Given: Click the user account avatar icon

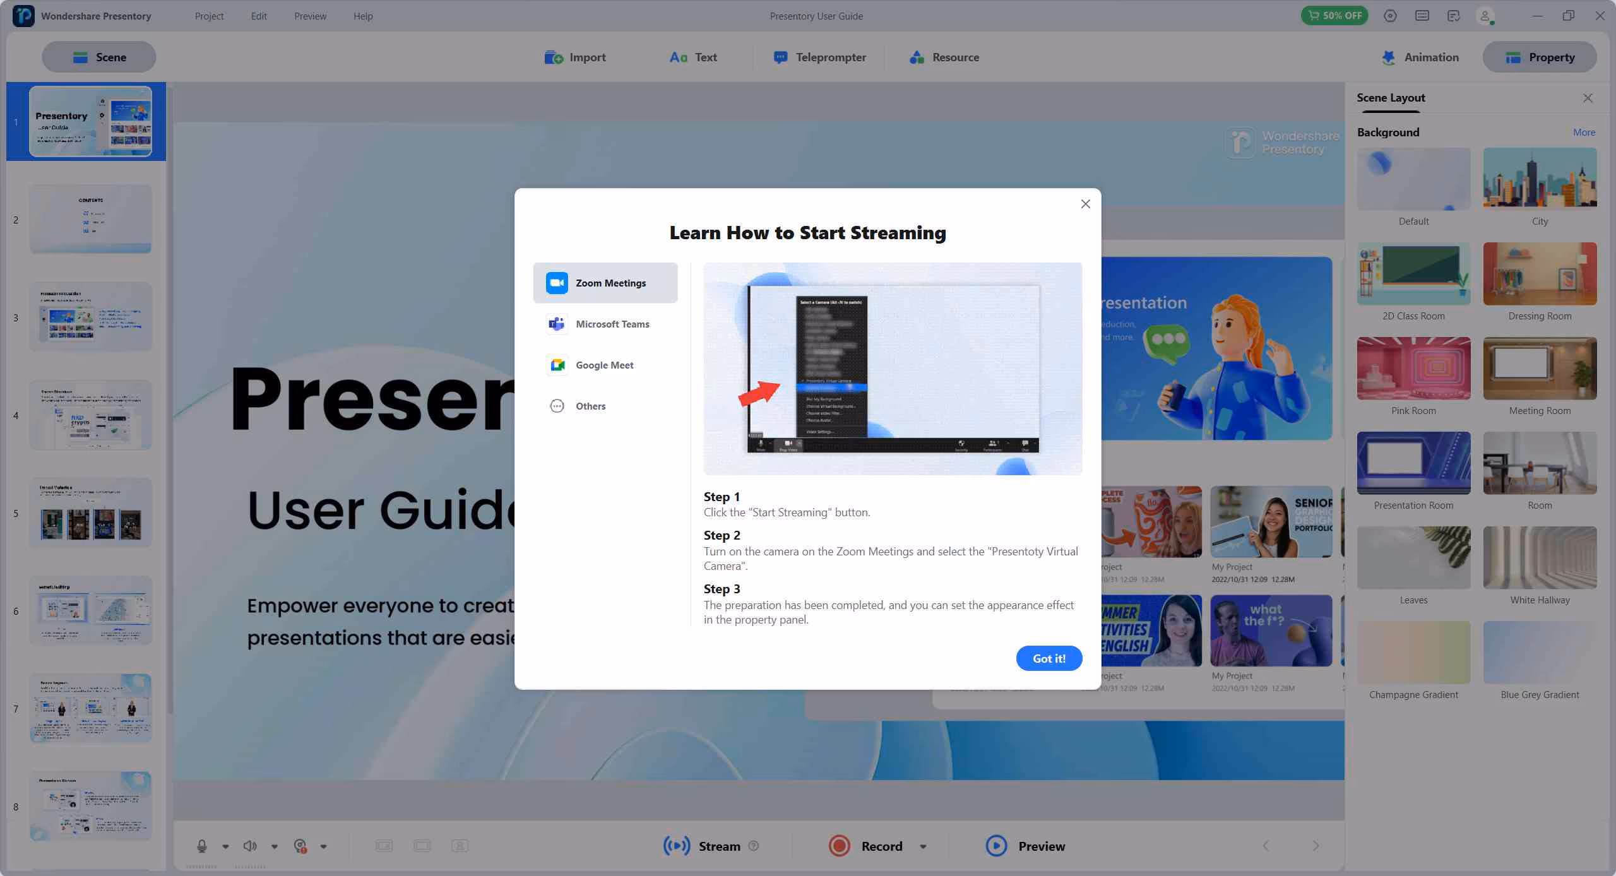Looking at the screenshot, I should pos(1485,16).
